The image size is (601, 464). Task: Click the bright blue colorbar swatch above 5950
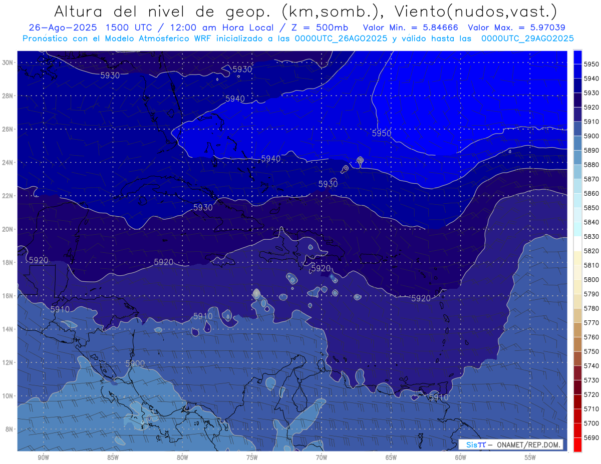(577, 57)
